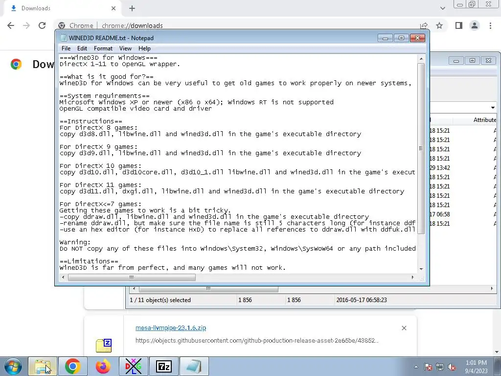Click Notepad horizontal scrollbar right arrow
Screen dimensions: 501x376
pos(412,277)
